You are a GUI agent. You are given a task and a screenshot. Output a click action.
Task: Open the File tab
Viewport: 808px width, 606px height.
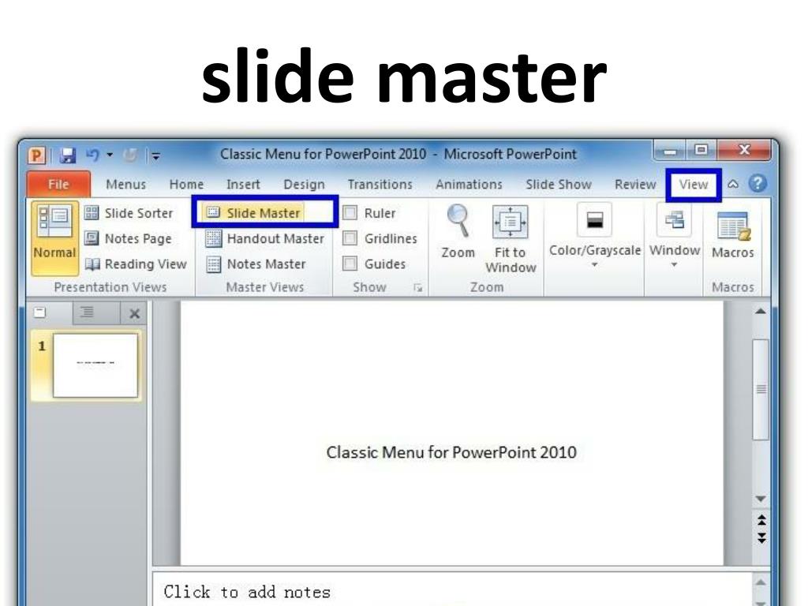coord(58,185)
